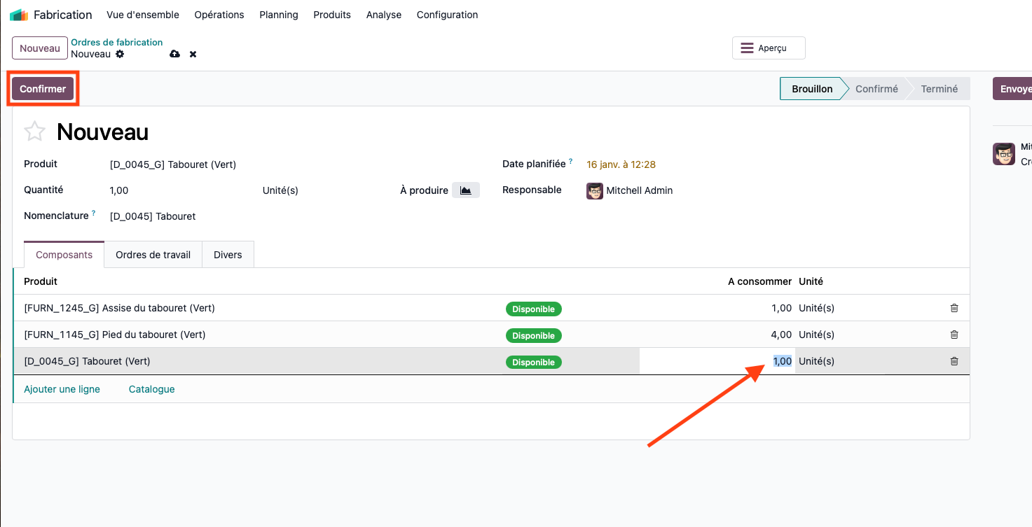Select the Confirmé status stage
The height and width of the screenshot is (527, 1032).
click(x=876, y=89)
